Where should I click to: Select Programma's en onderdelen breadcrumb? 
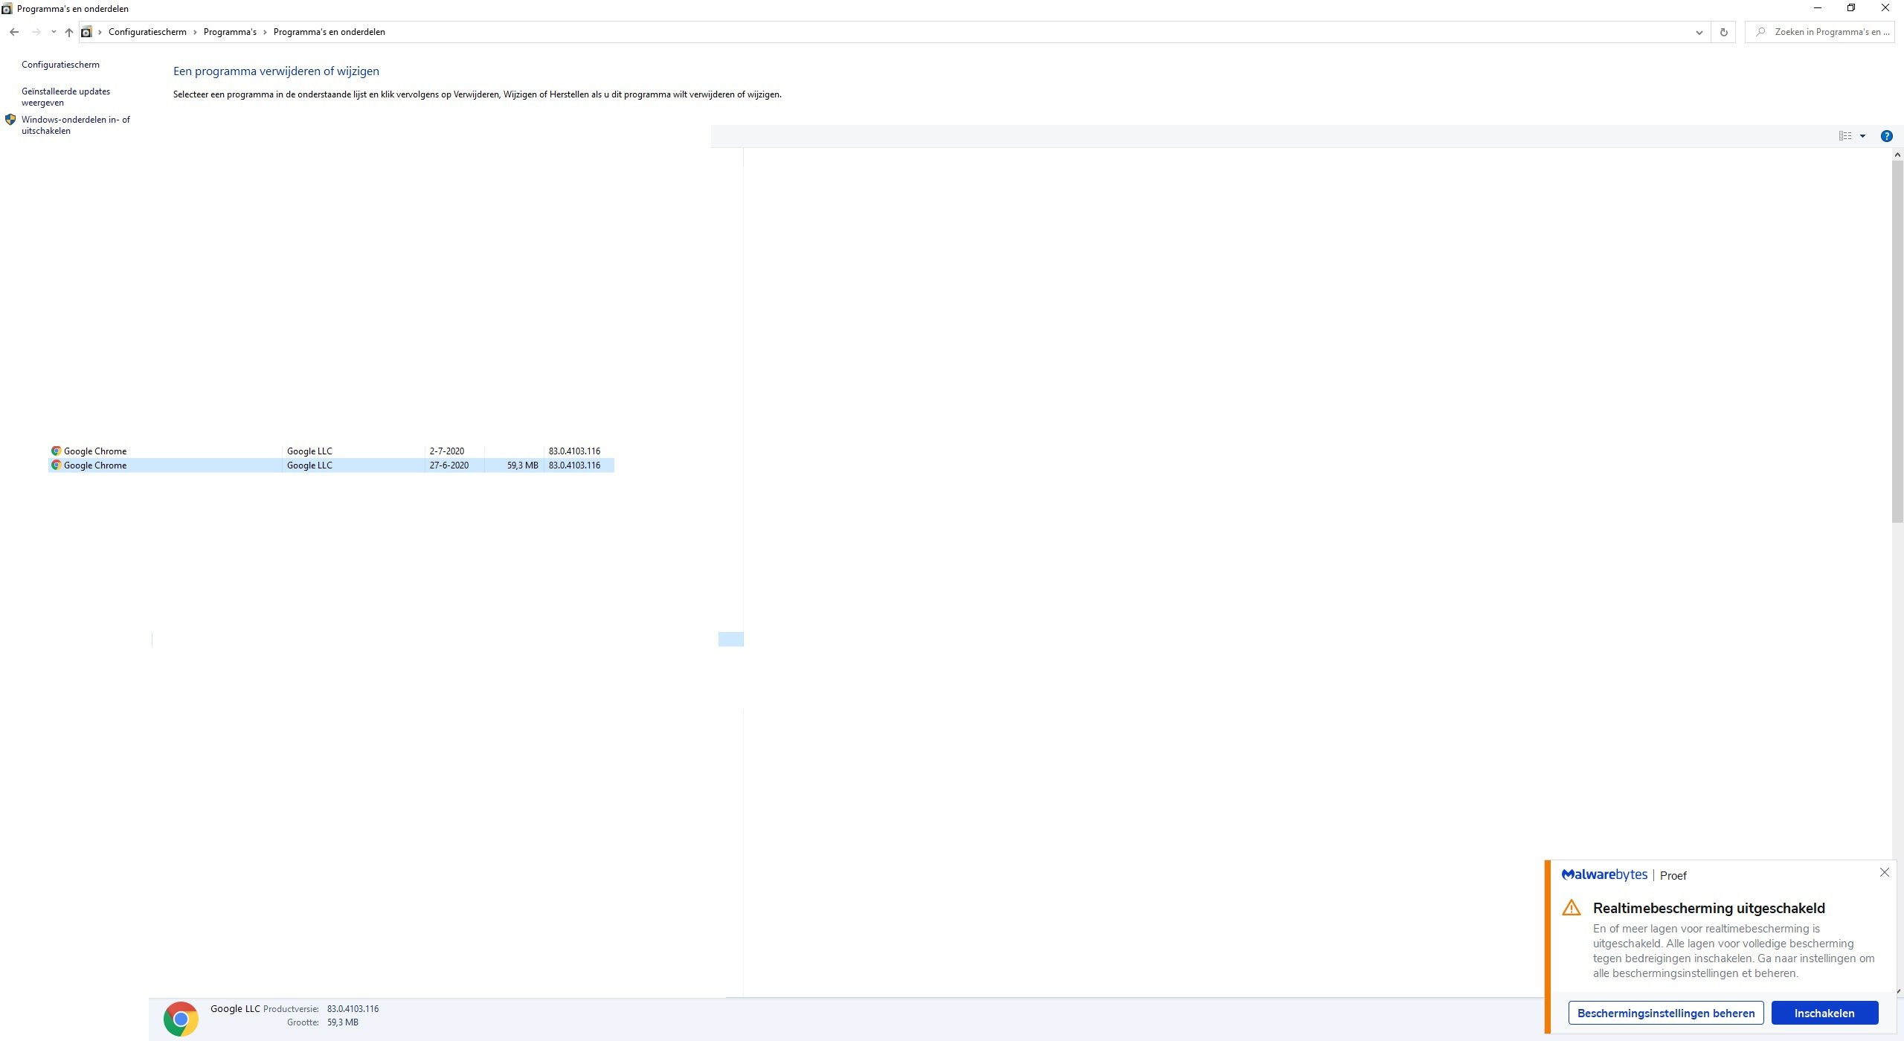(329, 32)
